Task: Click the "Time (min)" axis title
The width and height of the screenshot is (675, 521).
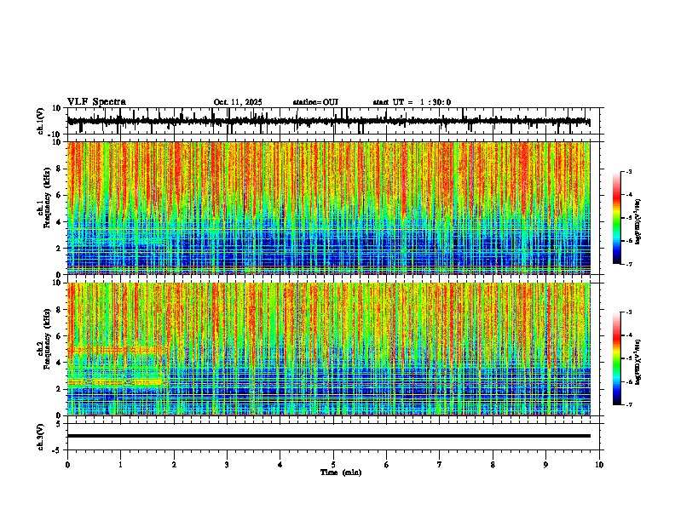Action: (341, 472)
